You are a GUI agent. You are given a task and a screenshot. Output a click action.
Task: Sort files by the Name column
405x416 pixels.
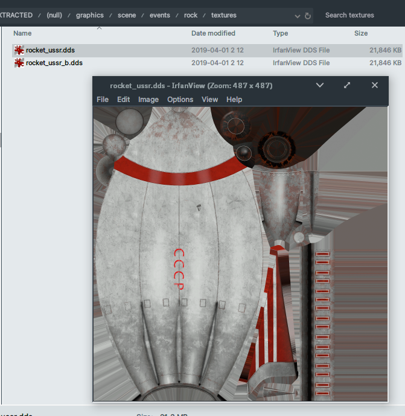22,33
